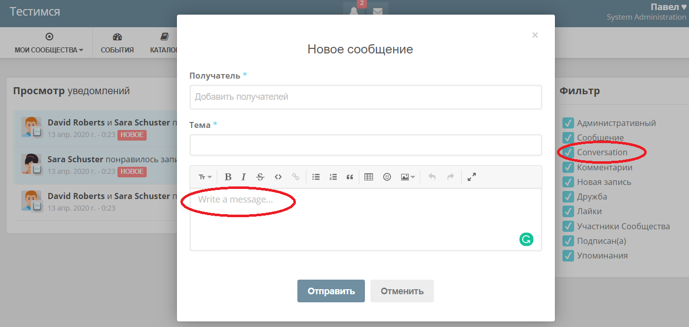Open the text size dropdown in editor

[205, 177]
